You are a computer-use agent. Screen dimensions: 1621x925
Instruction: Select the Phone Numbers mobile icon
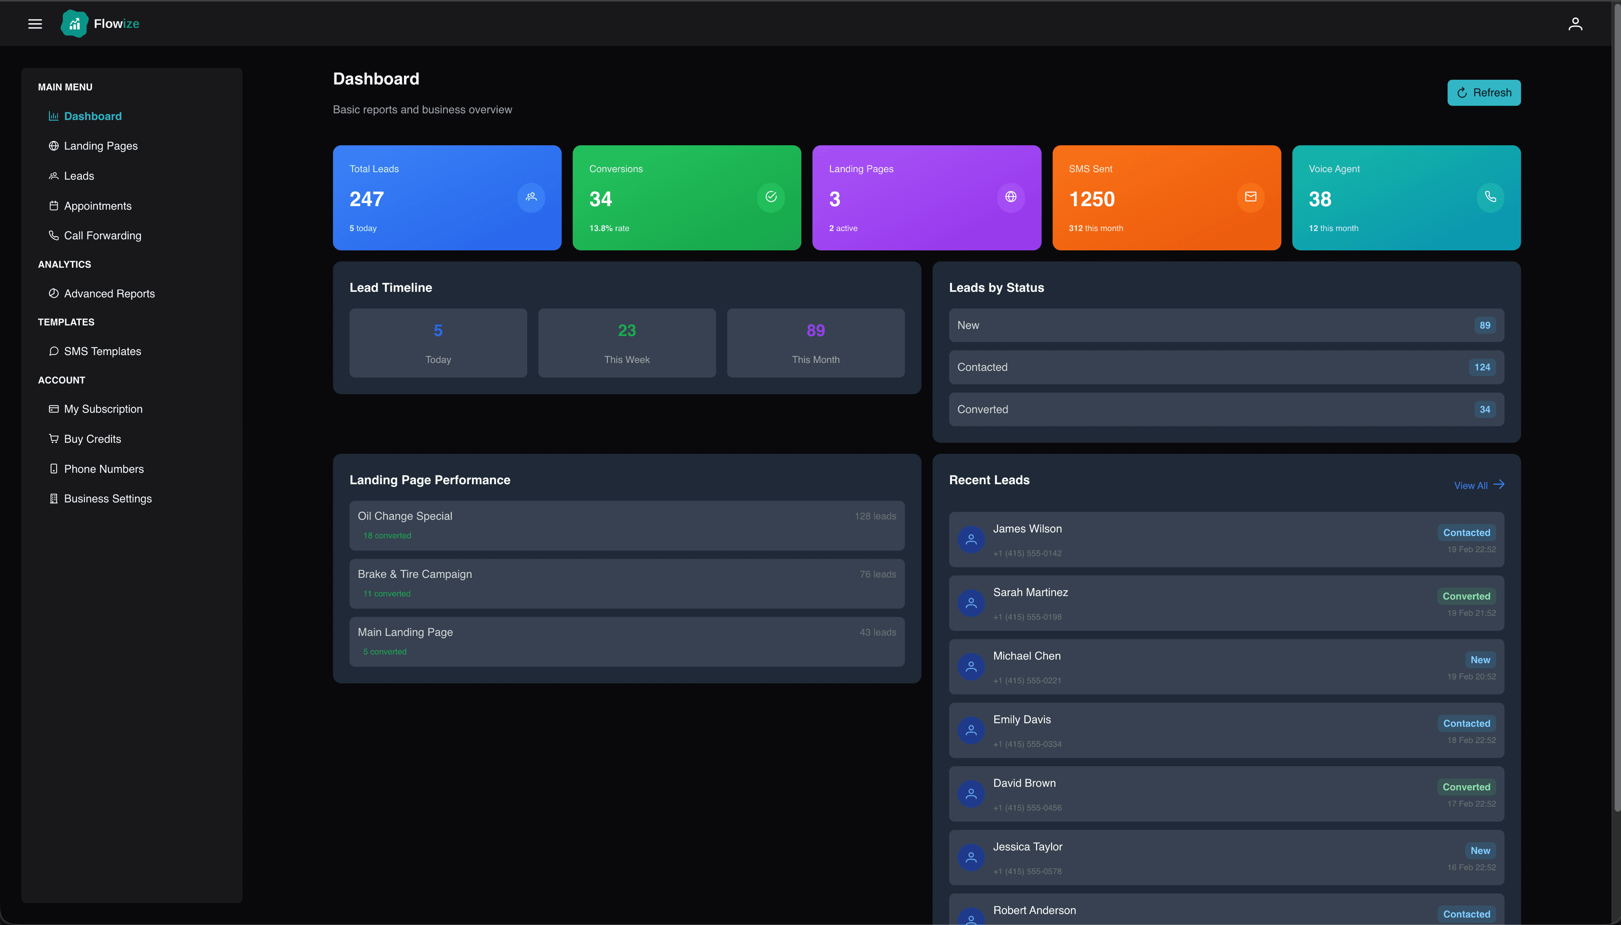click(53, 468)
